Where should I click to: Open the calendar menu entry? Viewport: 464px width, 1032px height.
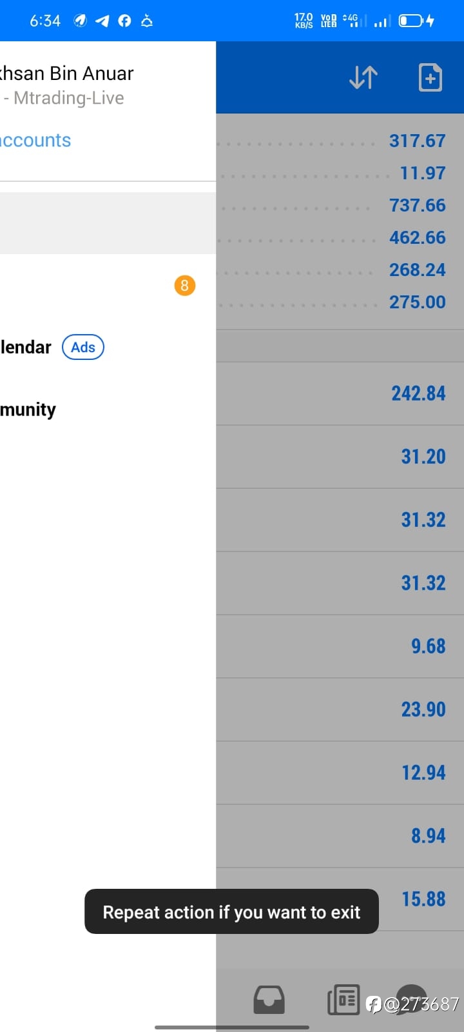[26, 347]
